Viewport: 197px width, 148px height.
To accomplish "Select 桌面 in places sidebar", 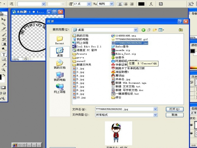I will tap(60, 52).
